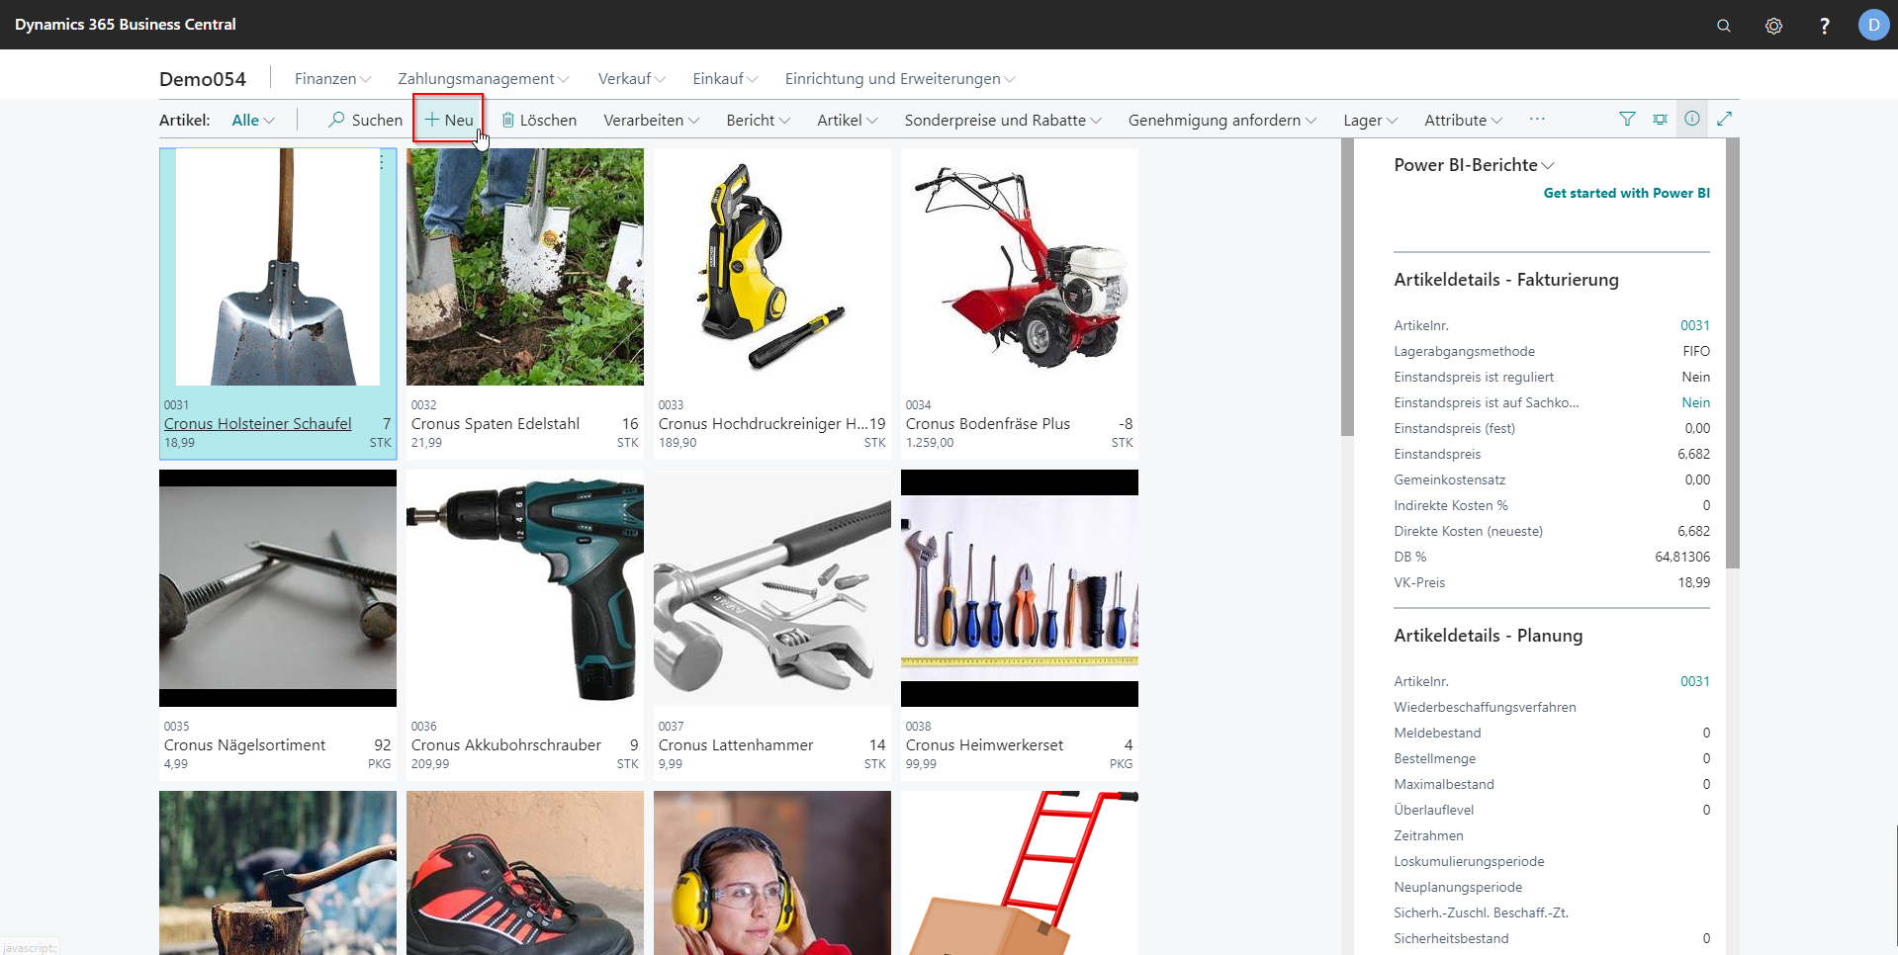Open Artikelnr. 0031 link under Planung
The height and width of the screenshot is (955, 1898).
click(x=1694, y=681)
